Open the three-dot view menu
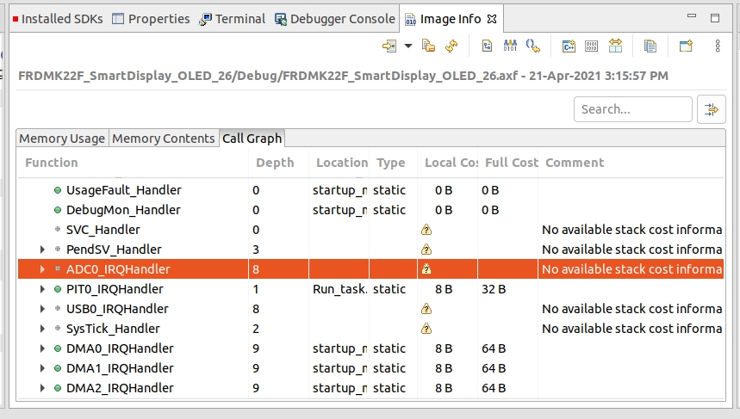The image size is (740, 419). (x=718, y=46)
